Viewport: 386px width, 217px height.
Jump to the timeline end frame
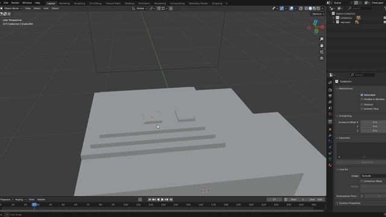pyautogui.click(x=171, y=200)
